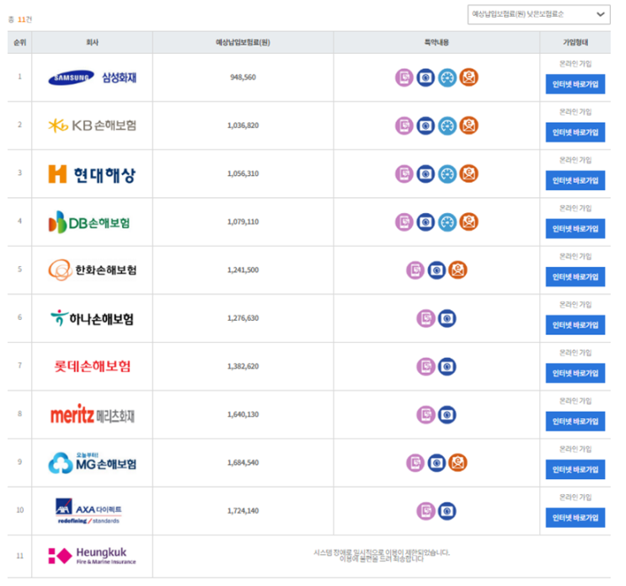
Task: Click 인터넷 바로가입 for 현대해상
Action: point(575,181)
